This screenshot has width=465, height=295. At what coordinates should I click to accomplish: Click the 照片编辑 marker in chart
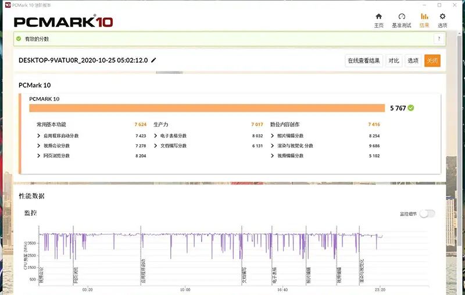(x=309, y=275)
